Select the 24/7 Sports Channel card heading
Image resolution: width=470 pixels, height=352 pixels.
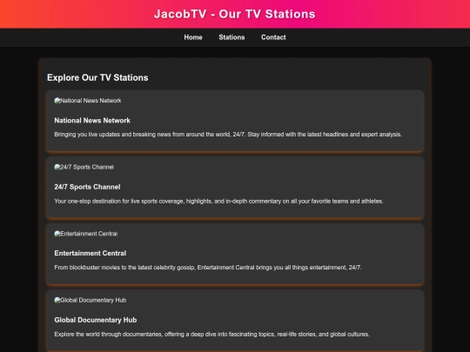click(87, 187)
